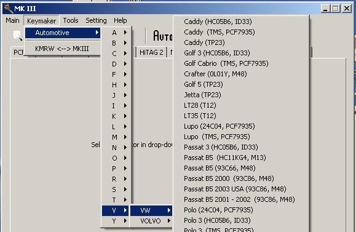The image size is (356, 232).
Task: Open letter Y brand submenu
Action: pyautogui.click(x=116, y=221)
